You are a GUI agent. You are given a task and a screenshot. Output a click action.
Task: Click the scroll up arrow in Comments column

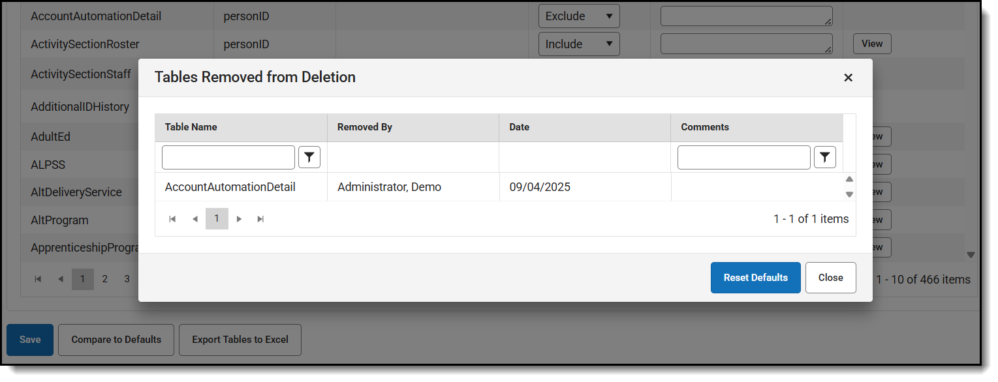[849, 179]
